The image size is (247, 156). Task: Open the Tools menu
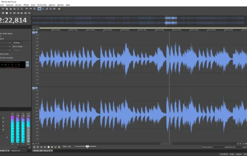[x=33, y=5]
